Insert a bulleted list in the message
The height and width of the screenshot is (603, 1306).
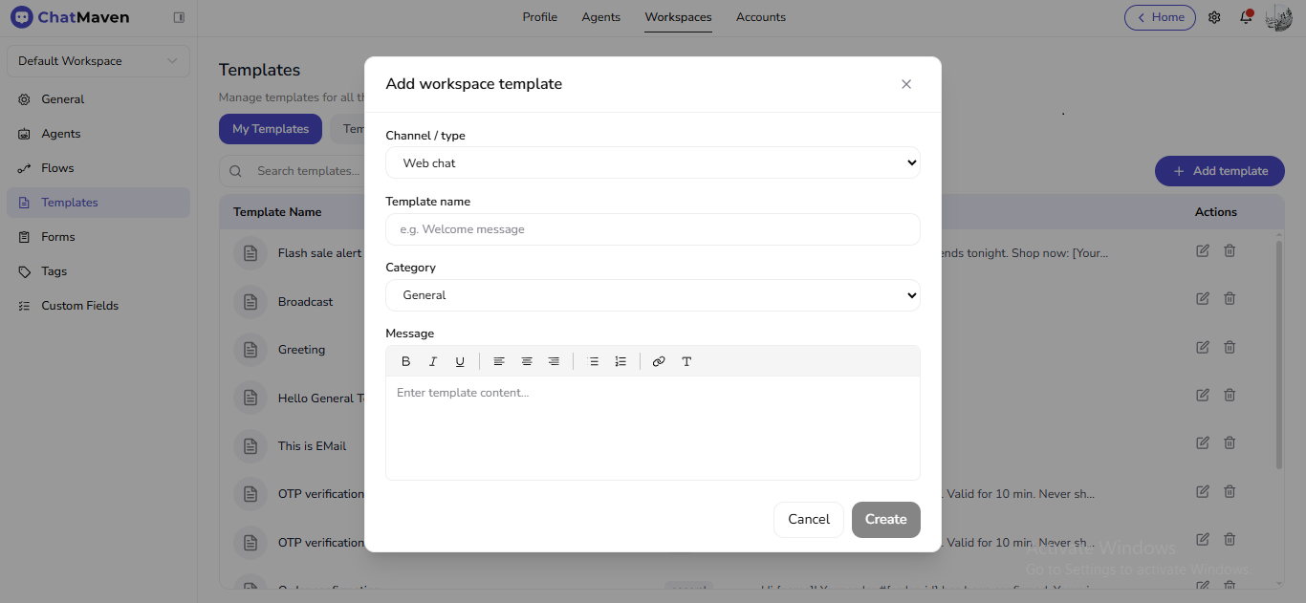click(x=594, y=361)
